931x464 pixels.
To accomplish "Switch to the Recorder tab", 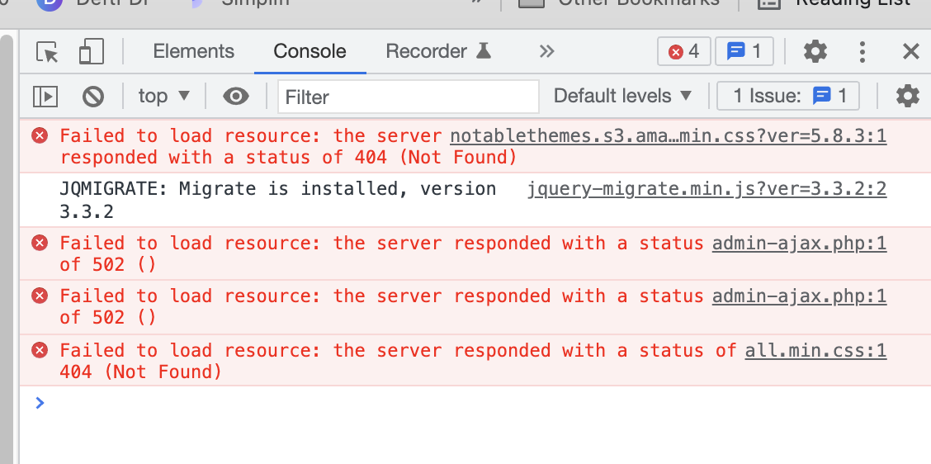I will [439, 51].
